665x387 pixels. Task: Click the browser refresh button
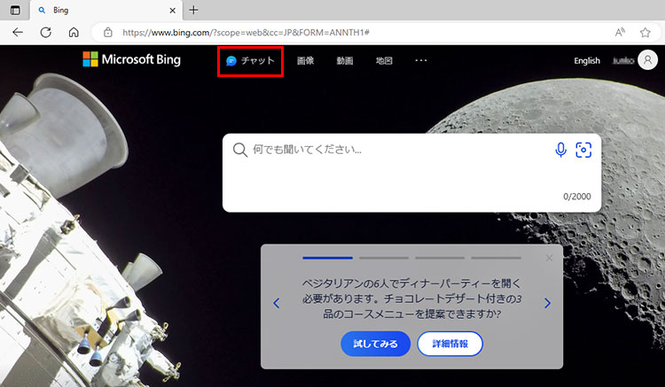point(45,32)
